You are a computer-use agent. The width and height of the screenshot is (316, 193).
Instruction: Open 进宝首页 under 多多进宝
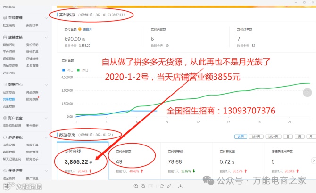[9, 178]
